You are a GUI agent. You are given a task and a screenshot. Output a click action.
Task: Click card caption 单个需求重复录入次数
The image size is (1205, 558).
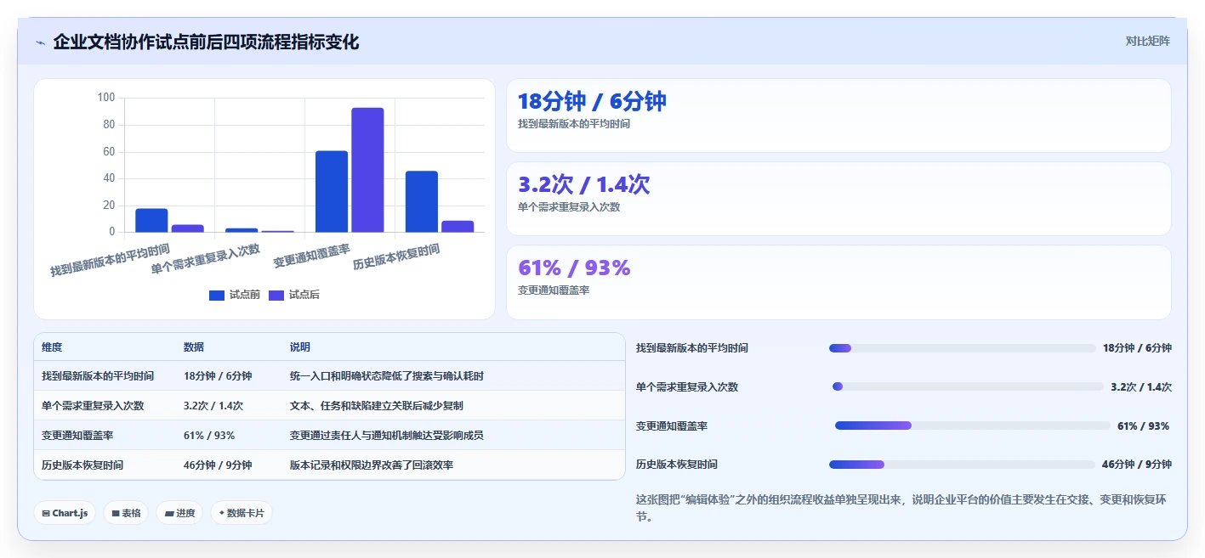tap(569, 207)
